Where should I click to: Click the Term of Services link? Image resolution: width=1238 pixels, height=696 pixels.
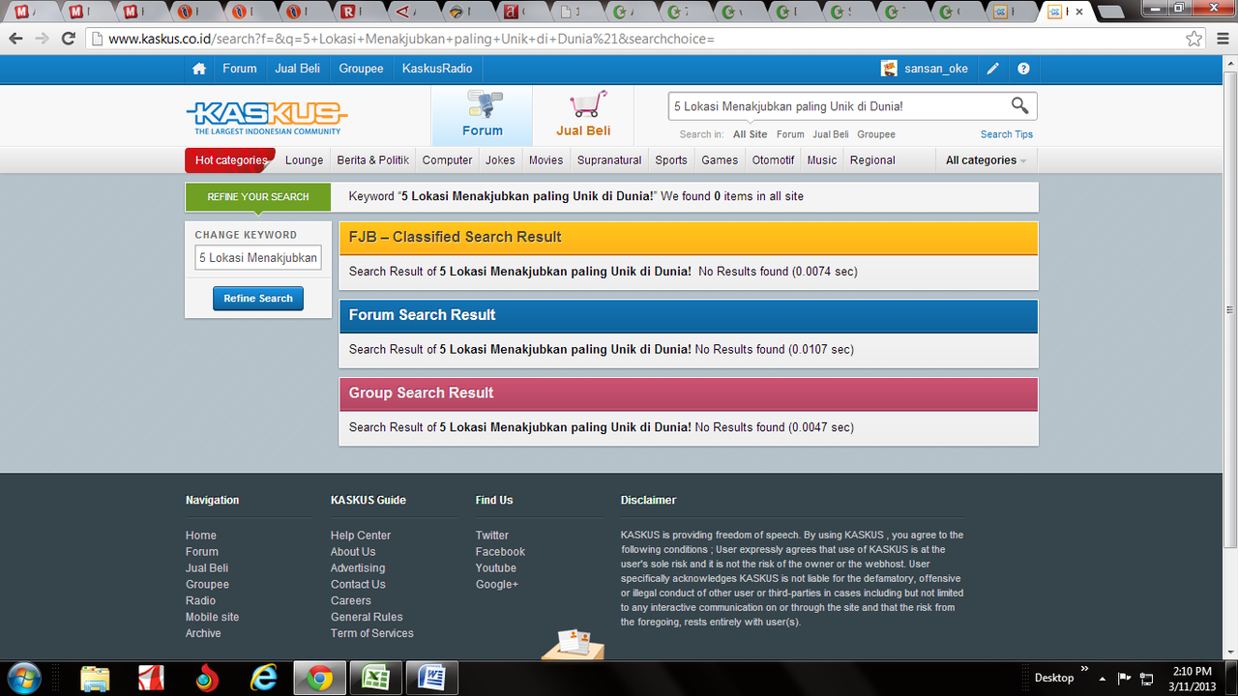coord(372,633)
